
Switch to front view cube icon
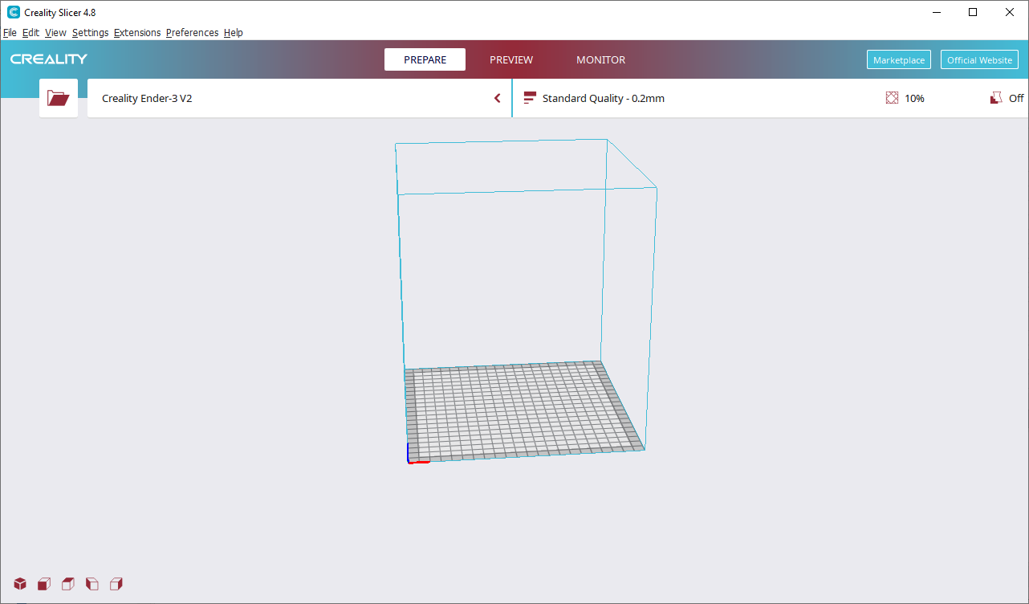44,584
